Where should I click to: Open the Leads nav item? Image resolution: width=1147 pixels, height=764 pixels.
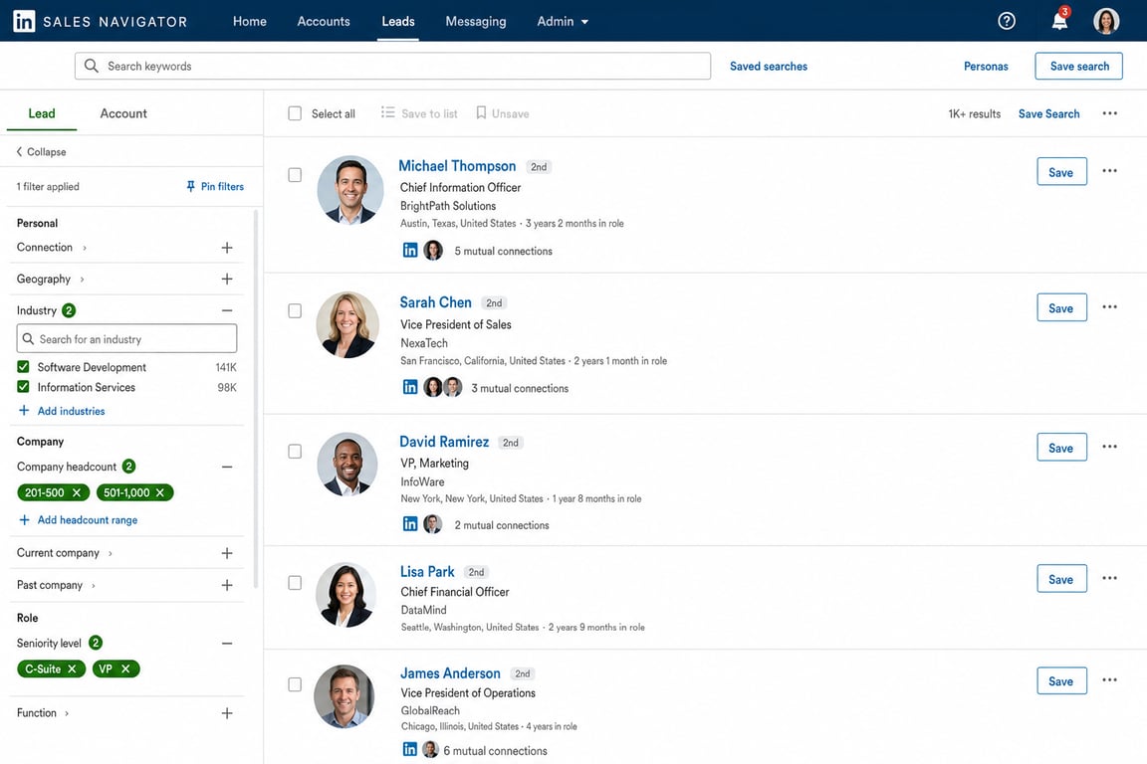[x=398, y=21]
